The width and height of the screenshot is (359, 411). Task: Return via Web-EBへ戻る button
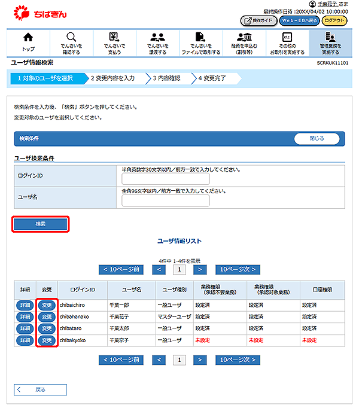[300, 21]
